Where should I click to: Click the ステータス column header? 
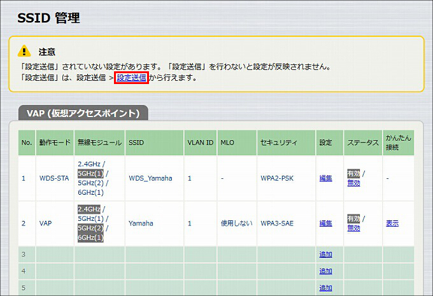click(x=363, y=143)
